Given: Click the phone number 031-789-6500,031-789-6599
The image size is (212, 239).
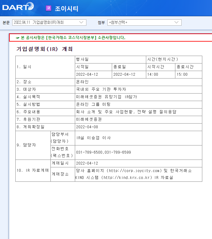Looking at the screenshot, I should tap(103, 152).
